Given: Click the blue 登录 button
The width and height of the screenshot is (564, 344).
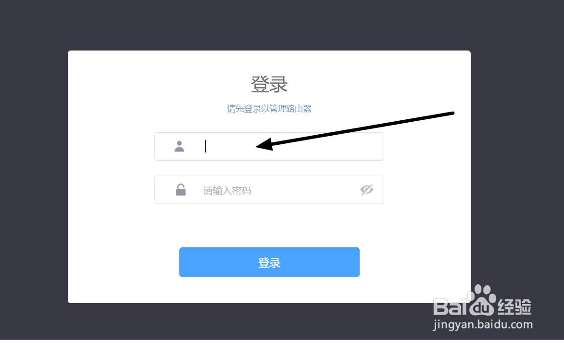Looking at the screenshot, I should coord(269,262).
